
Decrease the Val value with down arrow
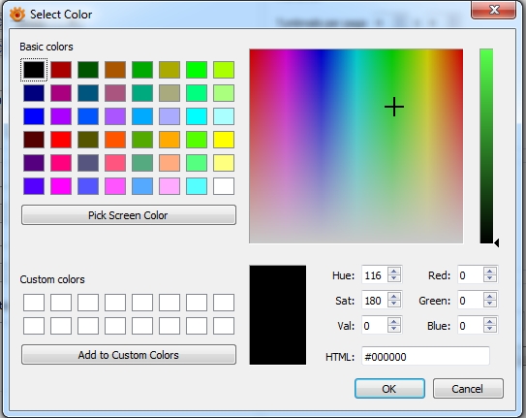[394, 329]
